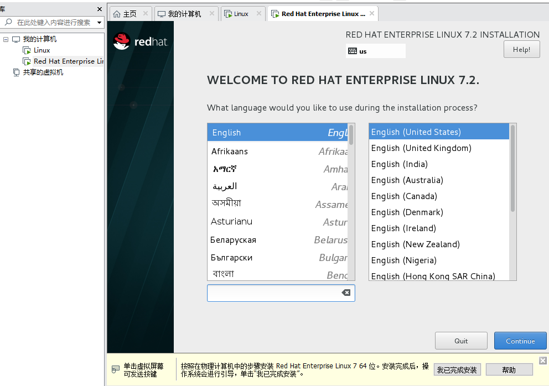This screenshot has width=549, height=386.
Task: Click the Continue button
Action: point(520,341)
